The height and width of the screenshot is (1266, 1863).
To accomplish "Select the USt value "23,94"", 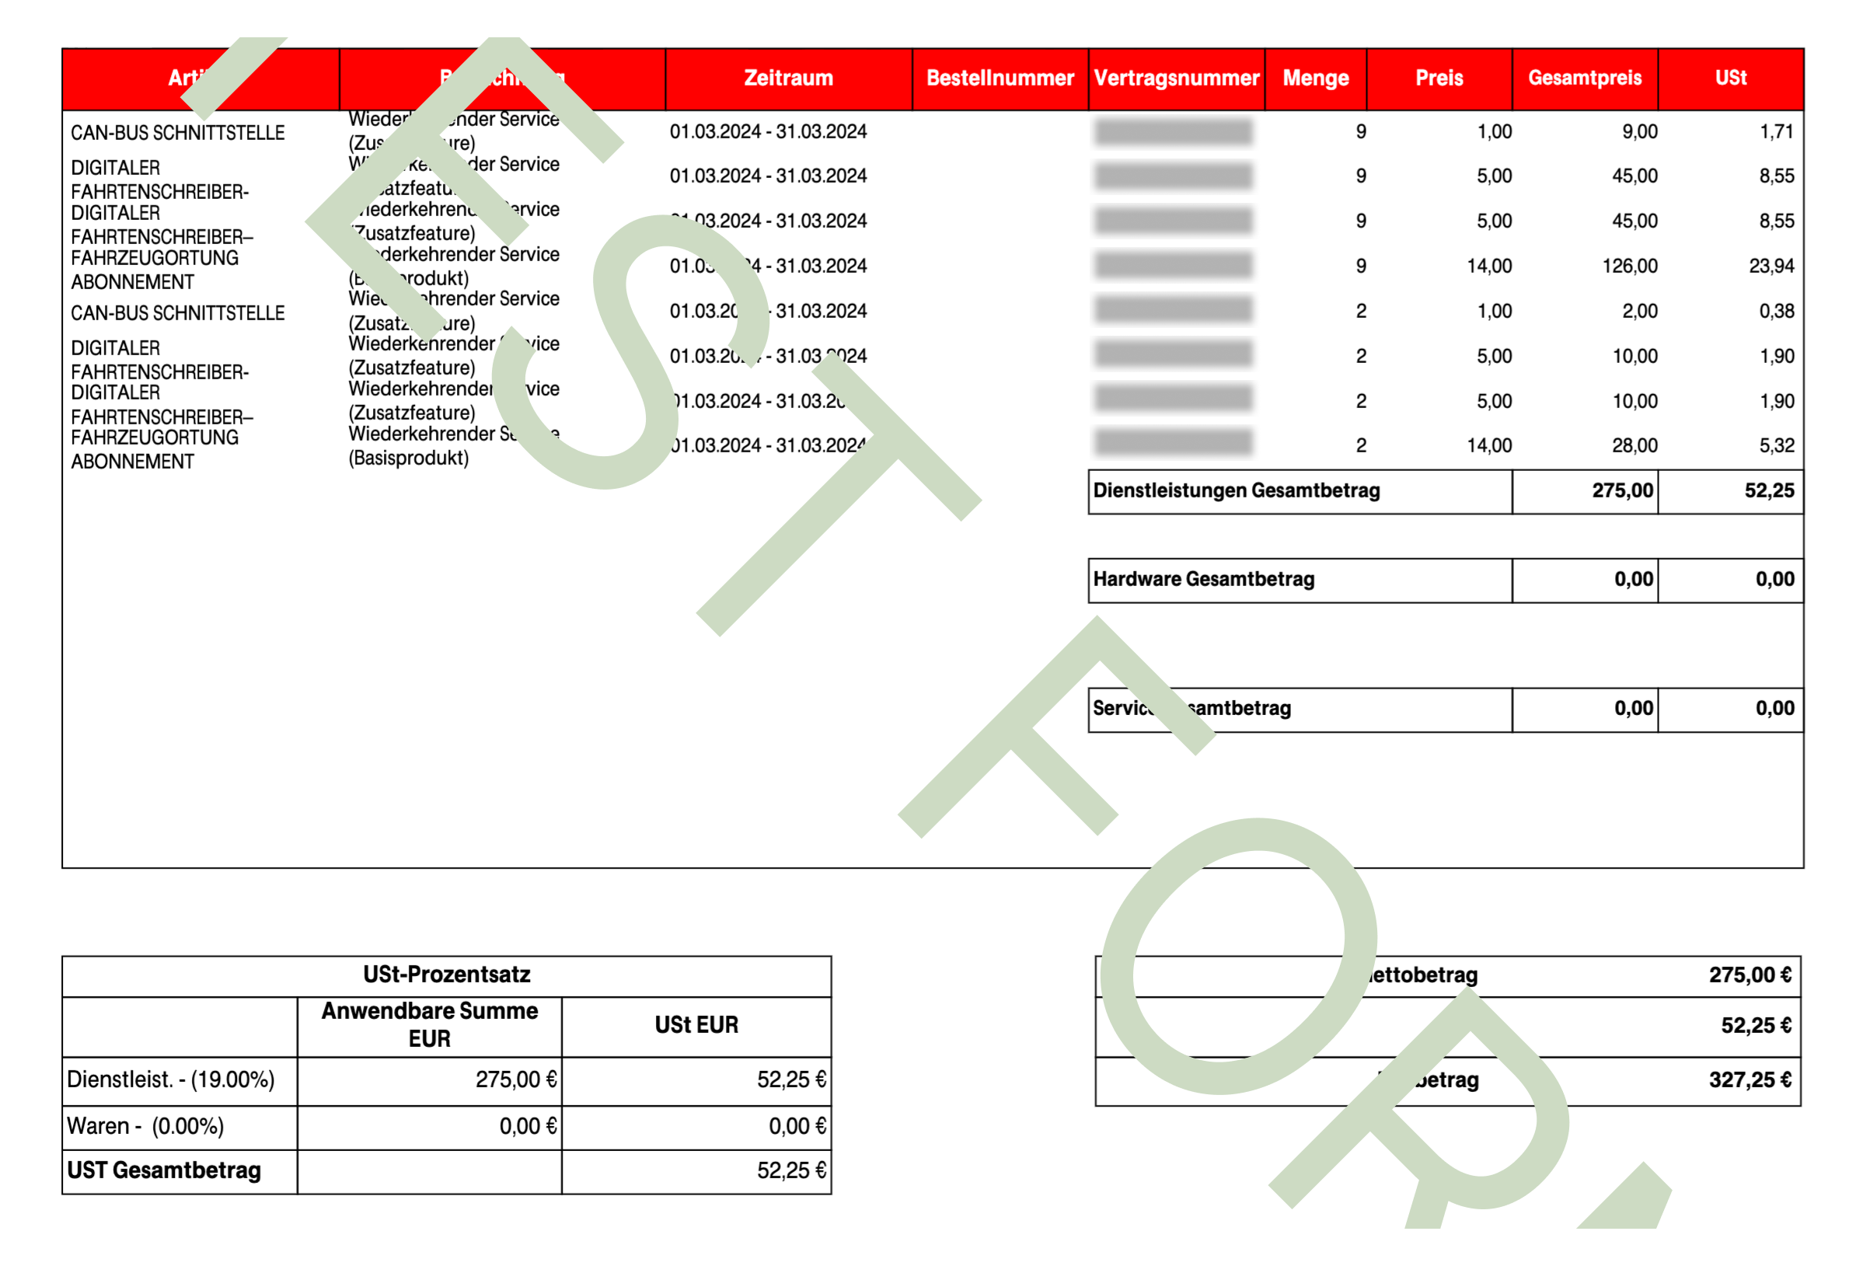I will tap(1771, 267).
